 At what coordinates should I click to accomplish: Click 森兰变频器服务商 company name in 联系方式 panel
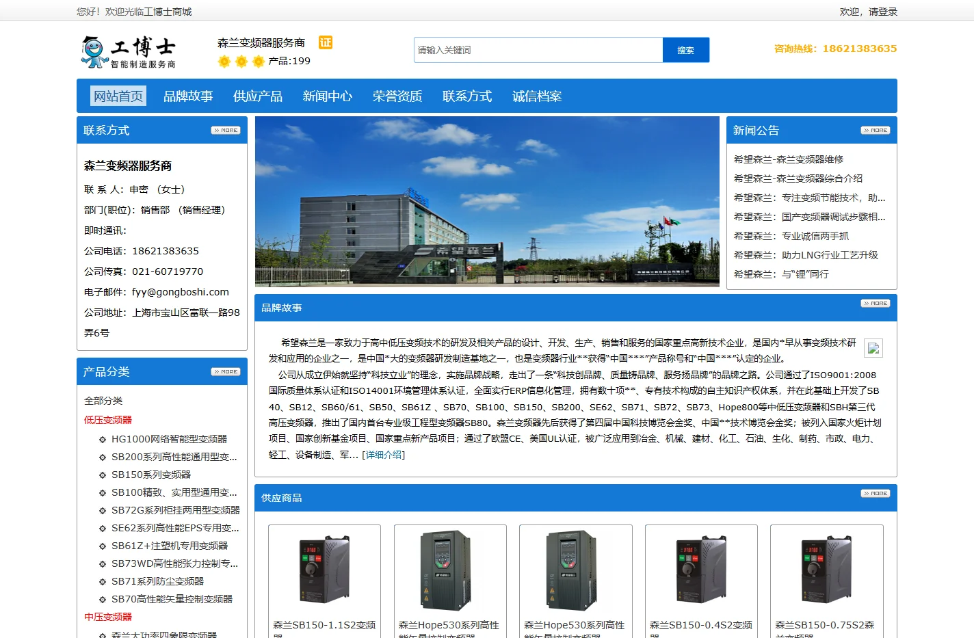tap(128, 165)
